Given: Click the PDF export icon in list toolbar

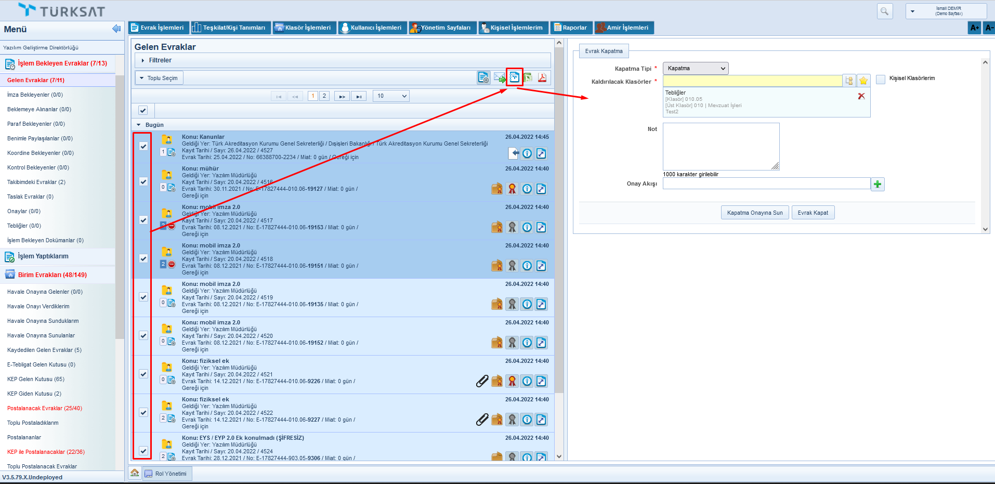Looking at the screenshot, I should coord(542,78).
